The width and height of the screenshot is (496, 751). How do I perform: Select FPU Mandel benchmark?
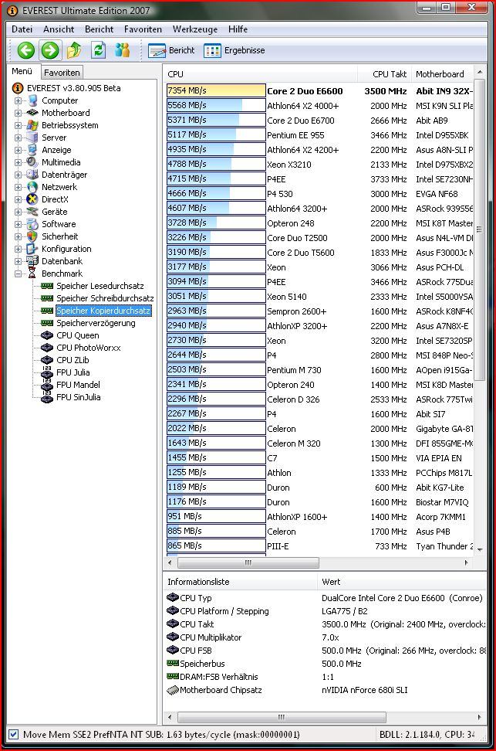coord(78,385)
